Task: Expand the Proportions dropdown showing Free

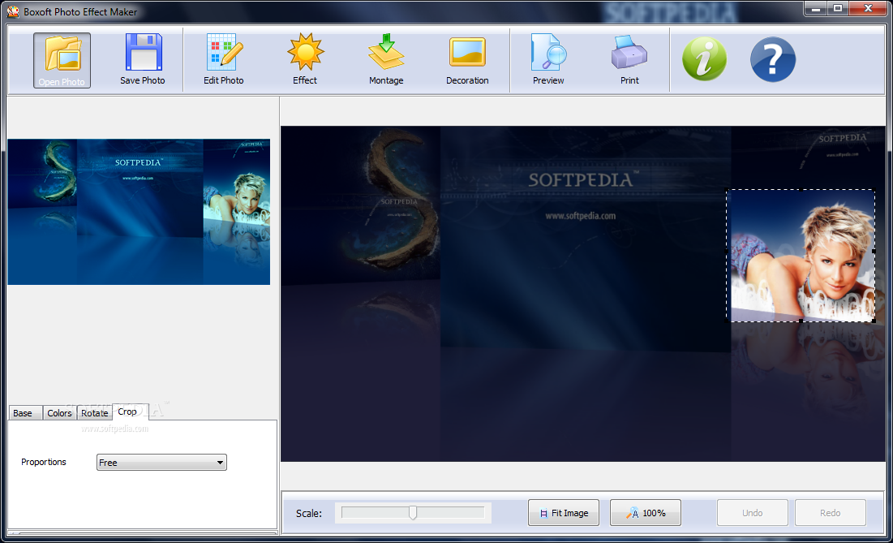Action: [161, 463]
